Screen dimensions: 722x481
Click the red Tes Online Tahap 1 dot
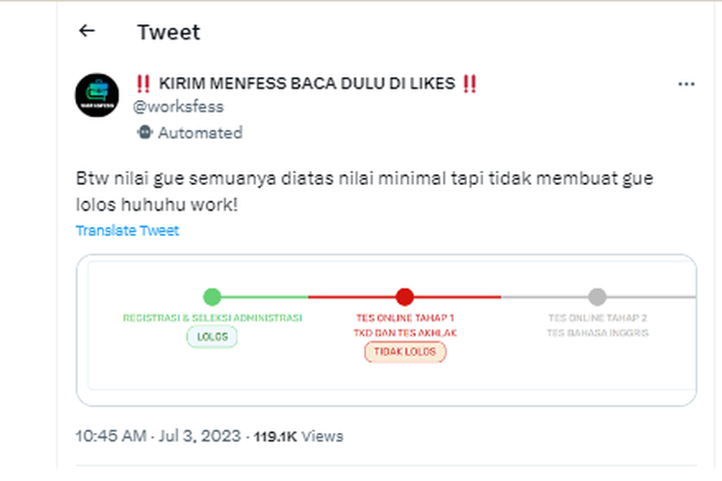click(x=404, y=297)
